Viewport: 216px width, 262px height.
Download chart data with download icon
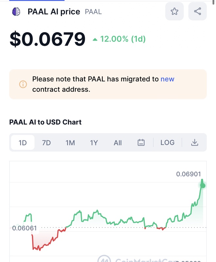(195, 142)
